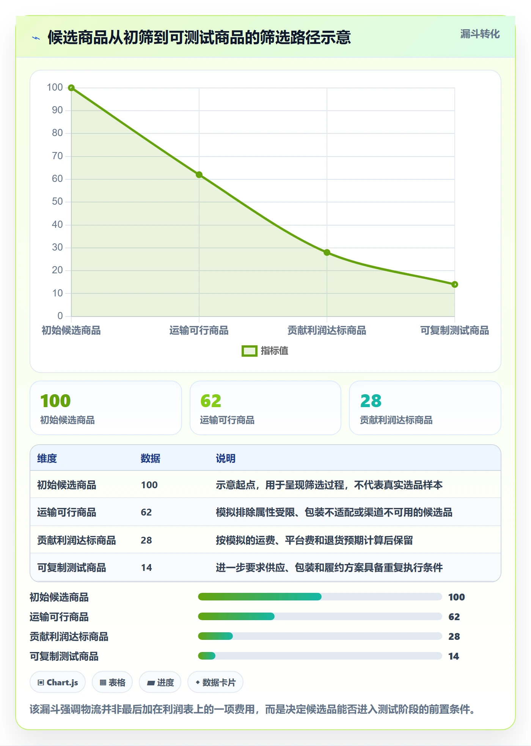Click the footer note about 漏斗
531x746 pixels.
click(x=253, y=709)
